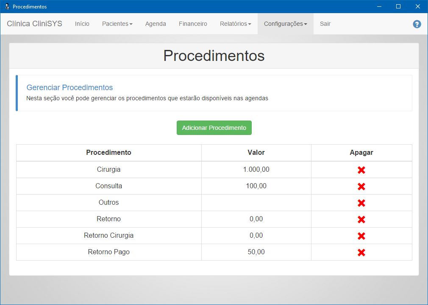Remove the Retorno entry using its X icon
Viewport: 428px width, 305px height.
pos(361,219)
